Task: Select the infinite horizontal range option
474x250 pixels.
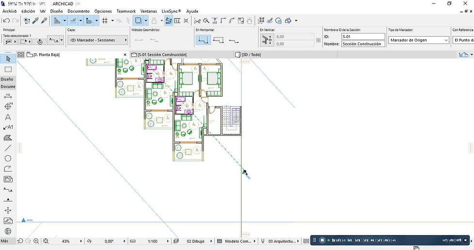Action: coord(203,40)
